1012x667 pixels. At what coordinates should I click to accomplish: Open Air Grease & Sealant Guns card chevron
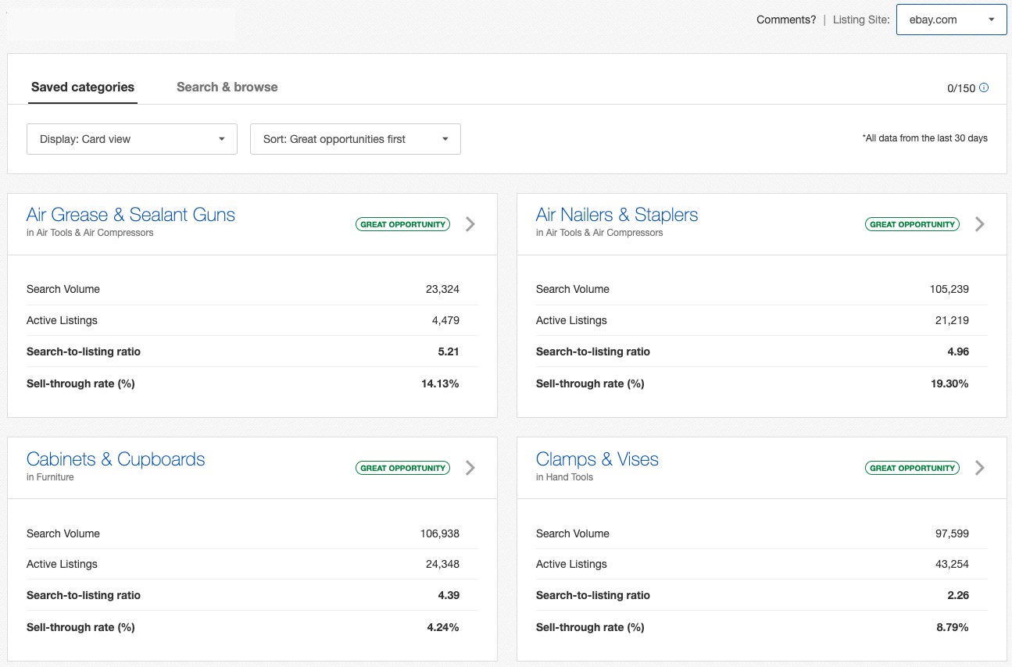coord(470,224)
